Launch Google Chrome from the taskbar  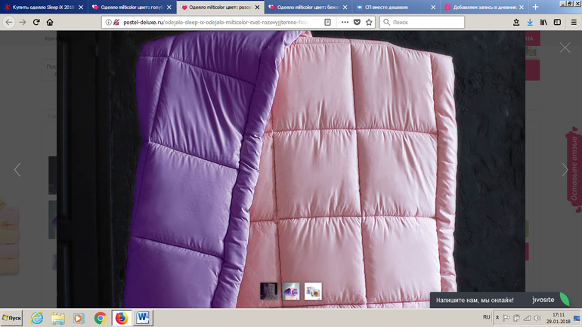[101, 318]
